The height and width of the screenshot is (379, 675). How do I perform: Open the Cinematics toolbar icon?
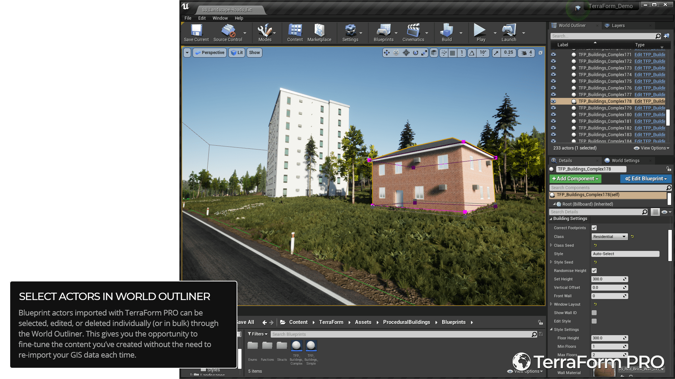coord(413,33)
